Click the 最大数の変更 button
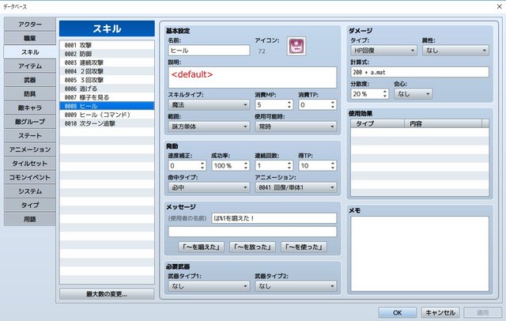This screenshot has height=321, width=506. point(107,294)
